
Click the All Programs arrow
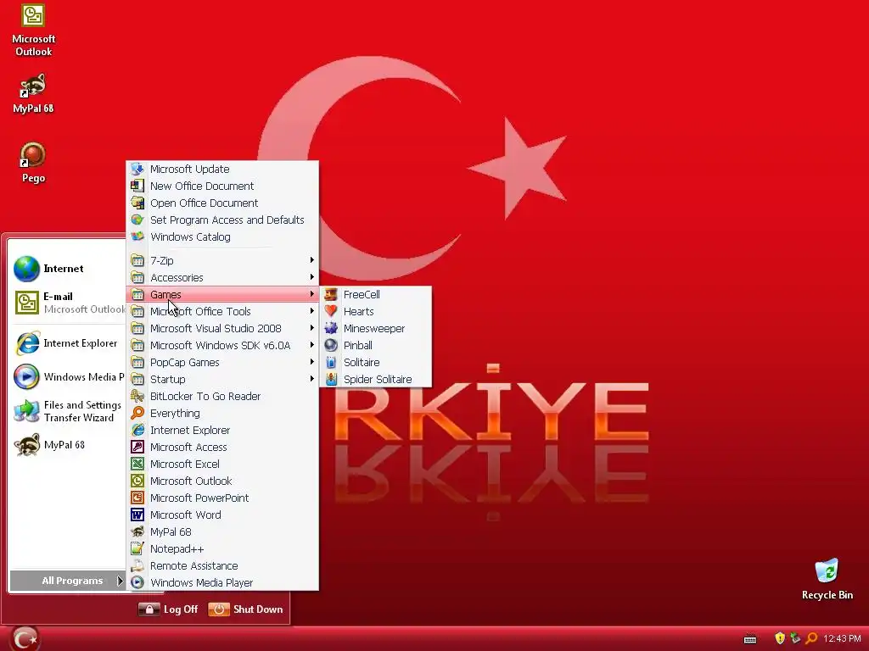coord(119,581)
